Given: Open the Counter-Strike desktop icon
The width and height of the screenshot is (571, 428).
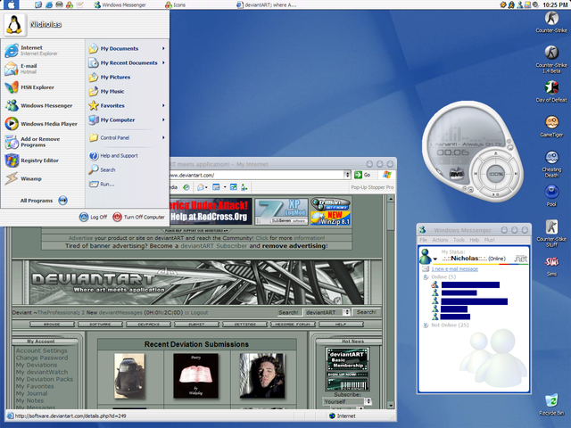Looking at the screenshot, I should click(551, 21).
